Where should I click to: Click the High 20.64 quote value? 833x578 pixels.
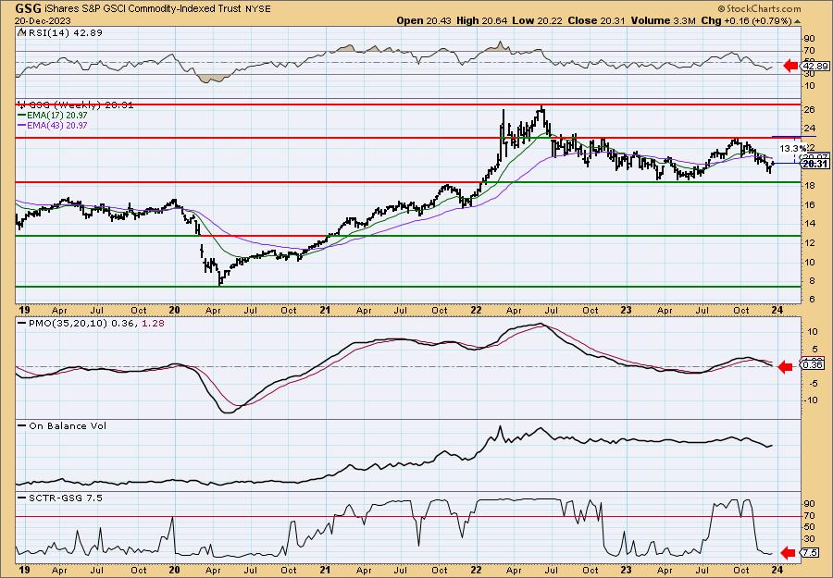pyautogui.click(x=479, y=20)
